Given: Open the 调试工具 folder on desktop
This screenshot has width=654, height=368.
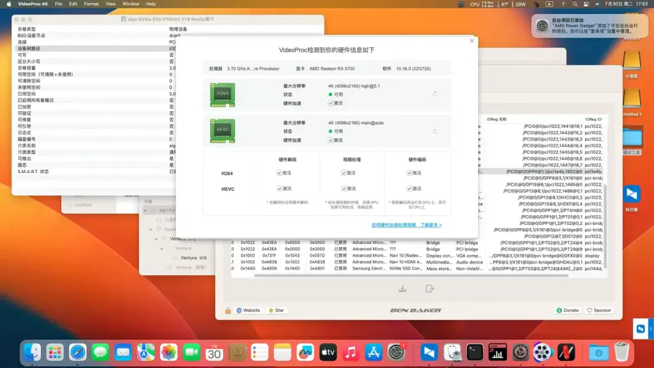Looking at the screenshot, I should [632, 141].
